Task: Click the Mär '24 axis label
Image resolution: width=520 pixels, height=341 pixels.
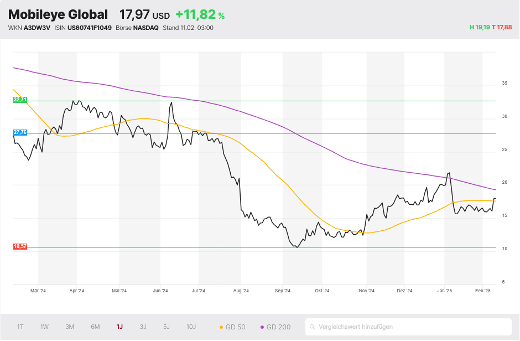Action: pos(38,291)
